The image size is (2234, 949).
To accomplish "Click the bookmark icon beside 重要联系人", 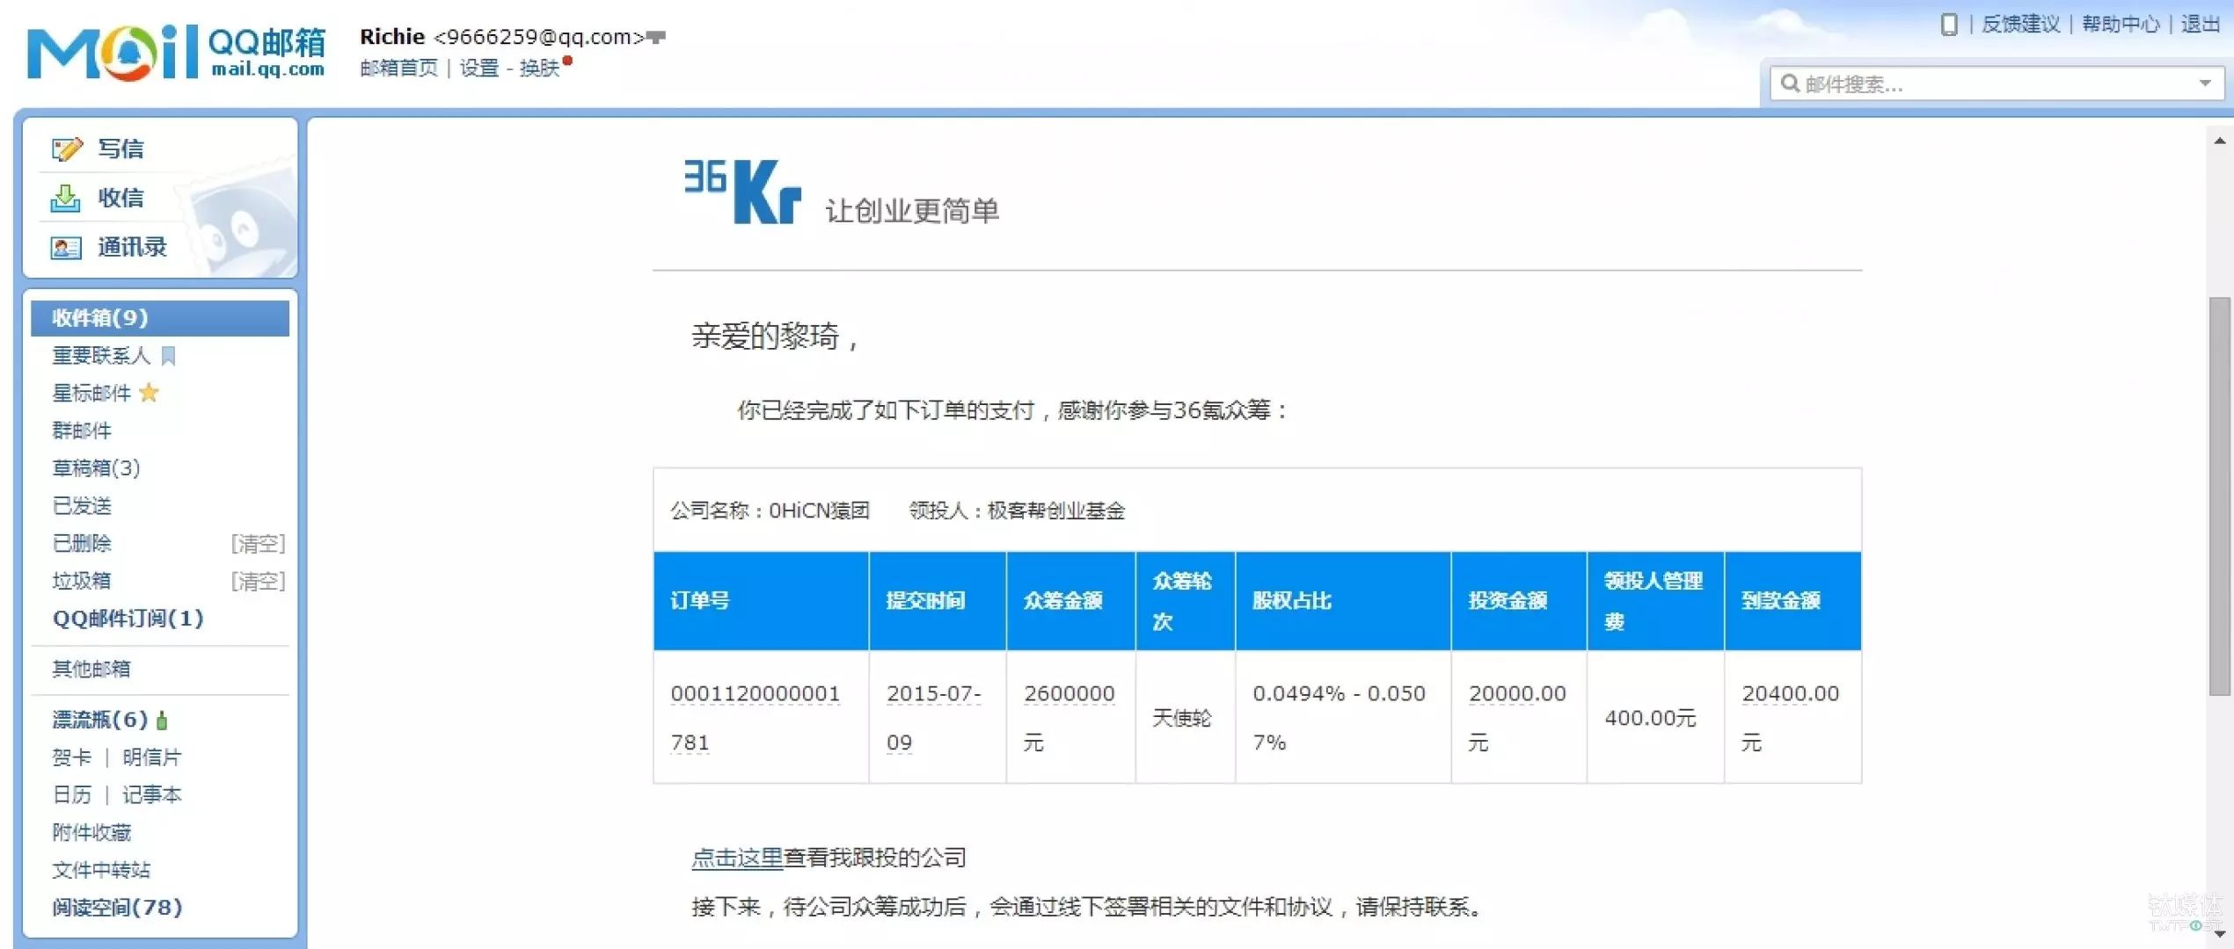I will (169, 356).
